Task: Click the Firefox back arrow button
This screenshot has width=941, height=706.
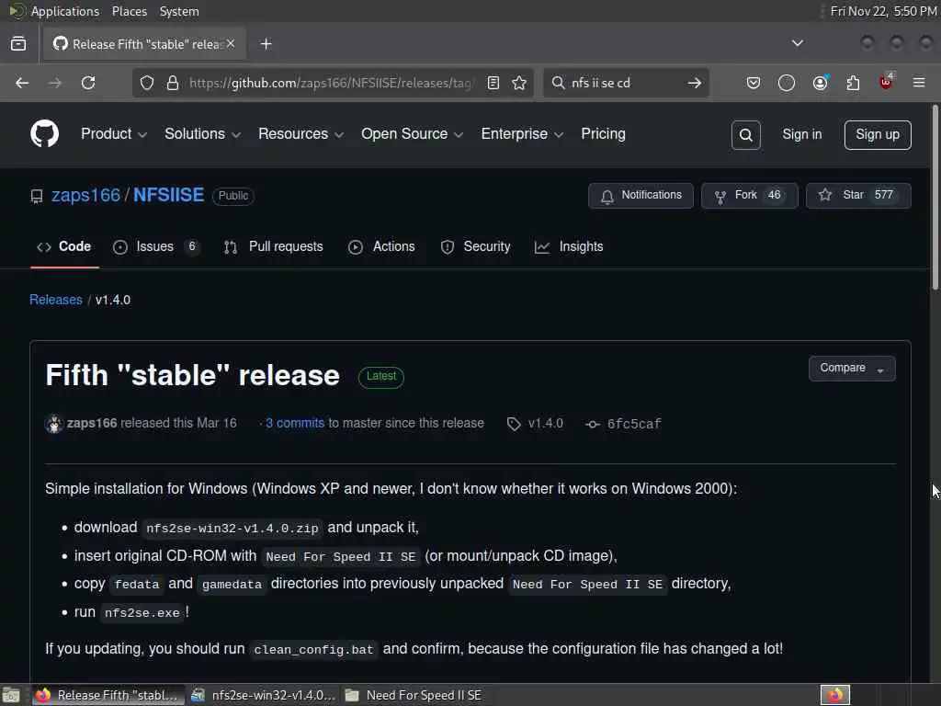Action: (x=22, y=83)
